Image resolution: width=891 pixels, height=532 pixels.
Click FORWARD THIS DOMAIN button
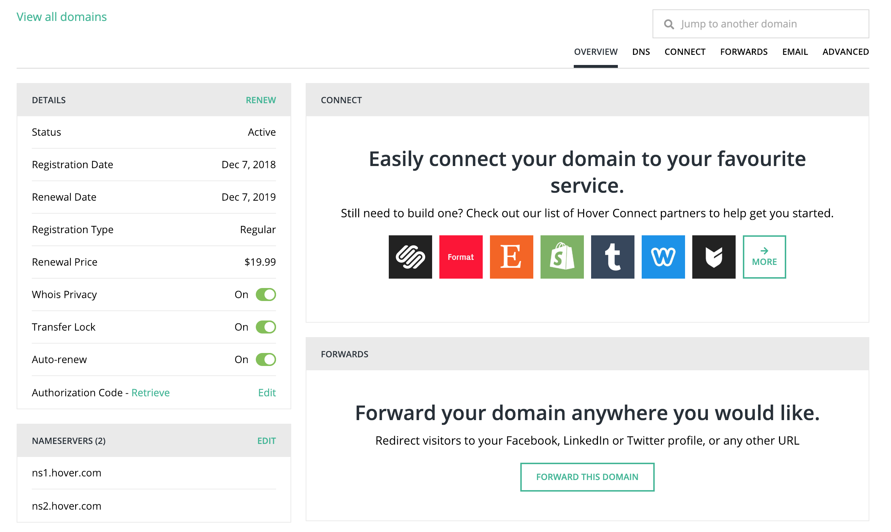coord(587,476)
